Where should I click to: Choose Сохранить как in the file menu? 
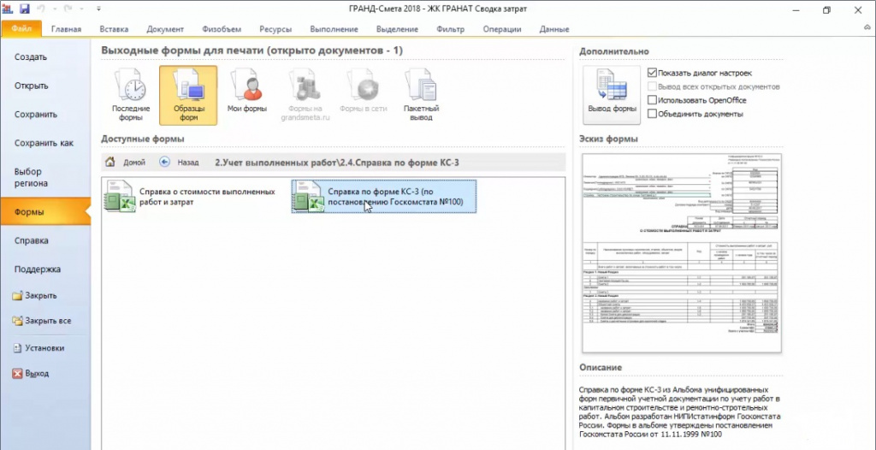(45, 143)
